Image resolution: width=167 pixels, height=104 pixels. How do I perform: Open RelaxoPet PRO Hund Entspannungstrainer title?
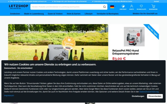point(126,52)
